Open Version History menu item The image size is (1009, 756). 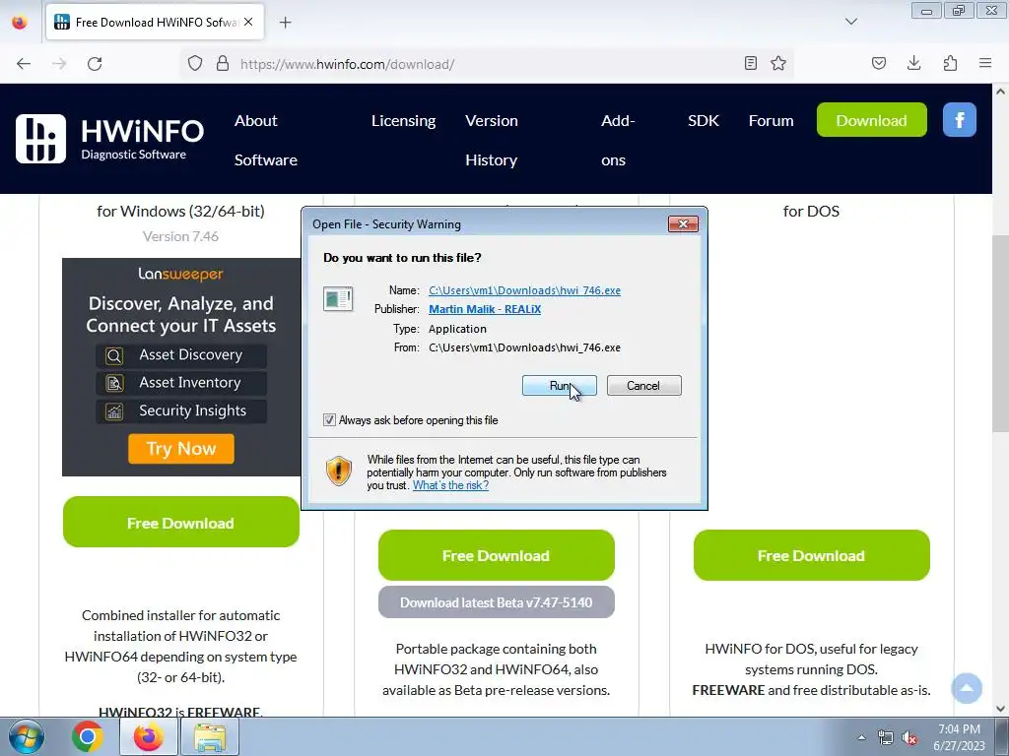point(492,140)
